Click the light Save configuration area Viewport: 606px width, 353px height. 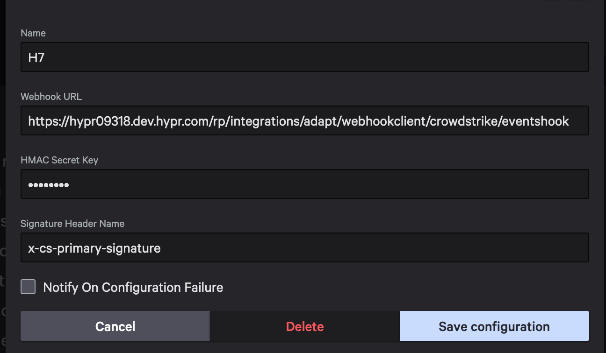pos(494,326)
